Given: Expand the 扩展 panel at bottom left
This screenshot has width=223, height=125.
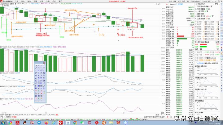Looking at the screenshot, I should [2, 117].
